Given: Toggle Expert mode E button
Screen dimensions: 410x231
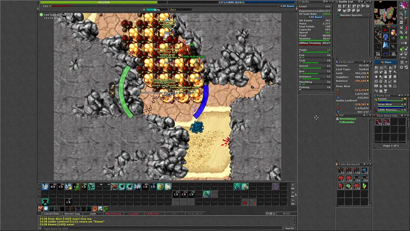Looking at the screenshot, I should [x=406, y=38].
